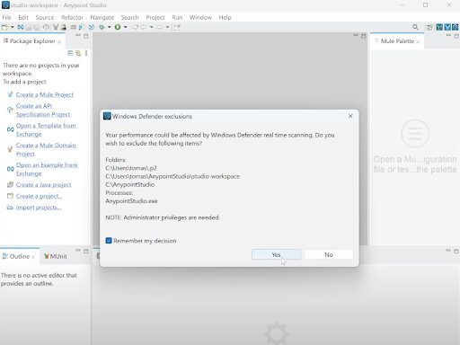The width and height of the screenshot is (460, 345).
Task: Click the New project toolbar icon
Action: click(4, 27)
